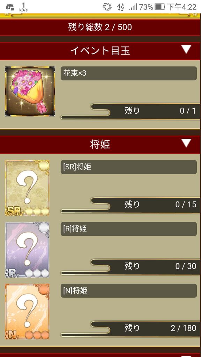Collapse the 将姫 section arrow
Image resolution: width=201 pixels, height=357 pixels.
point(186,143)
